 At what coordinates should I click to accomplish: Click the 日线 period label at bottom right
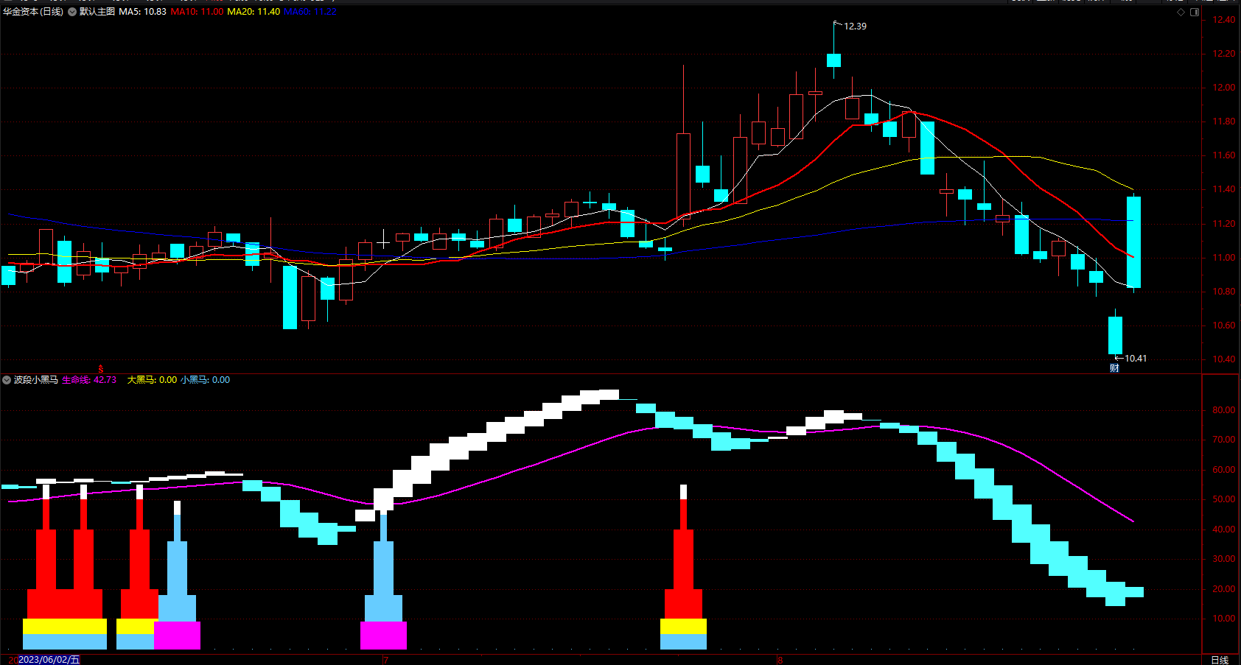point(1220,660)
